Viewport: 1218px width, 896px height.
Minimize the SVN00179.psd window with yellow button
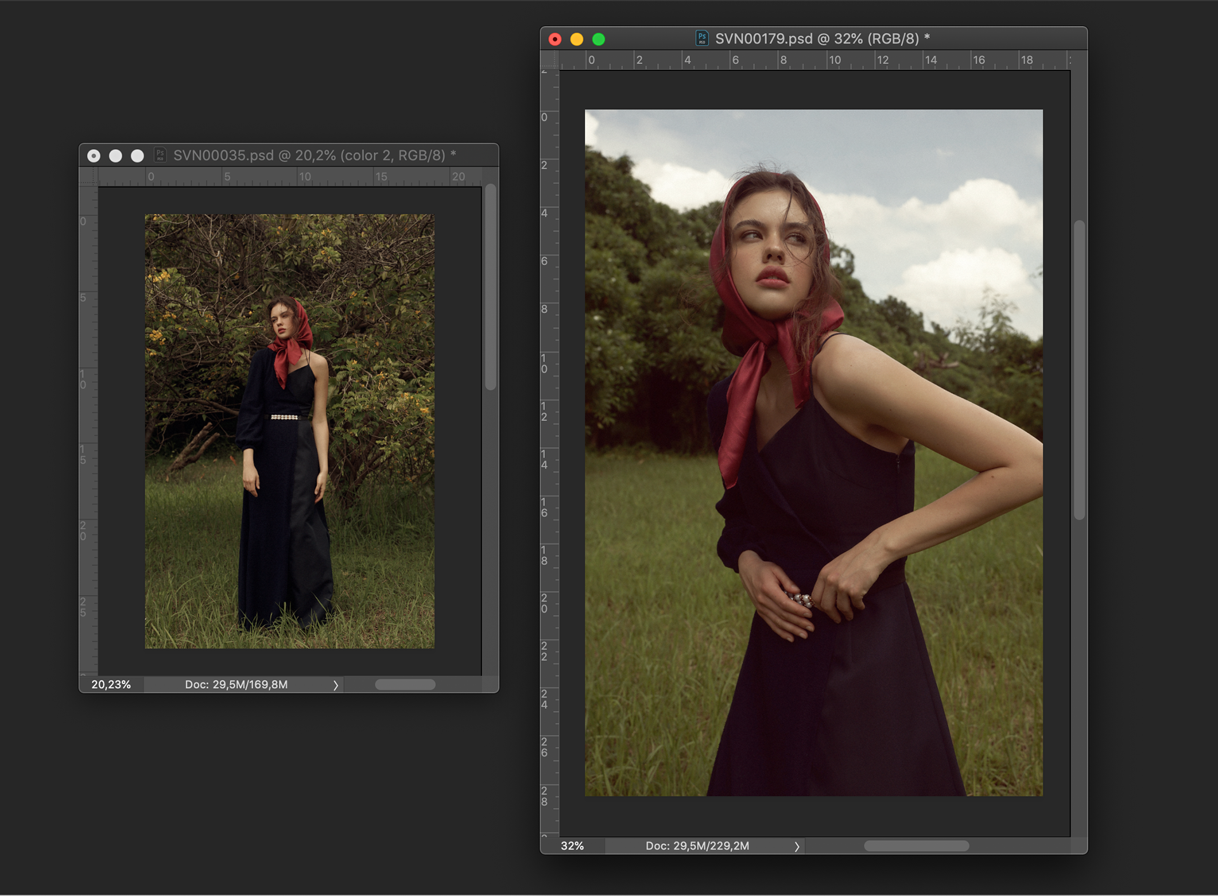[577, 39]
